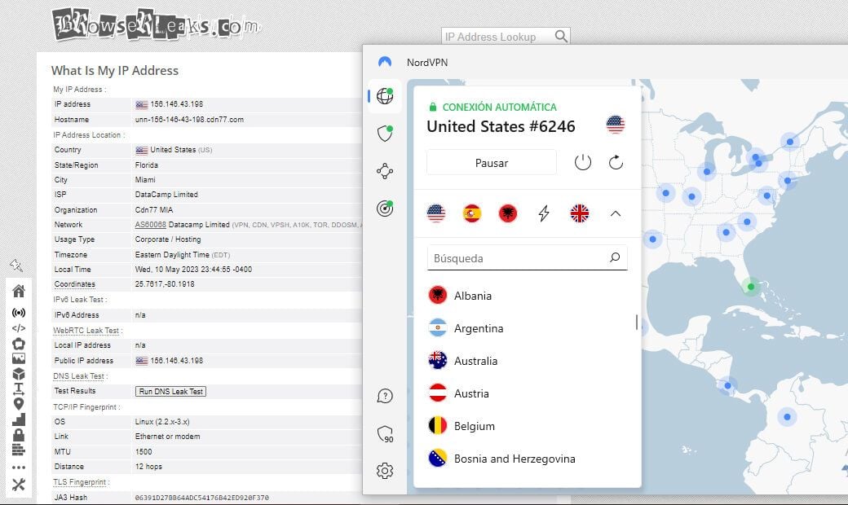Image resolution: width=848 pixels, height=505 pixels.
Task: Click the Run DNS Leak Test button
Action: click(170, 391)
